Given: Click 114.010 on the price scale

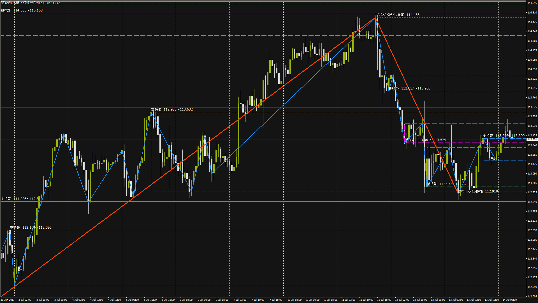Looking at the screenshot, I should click(x=532, y=69).
